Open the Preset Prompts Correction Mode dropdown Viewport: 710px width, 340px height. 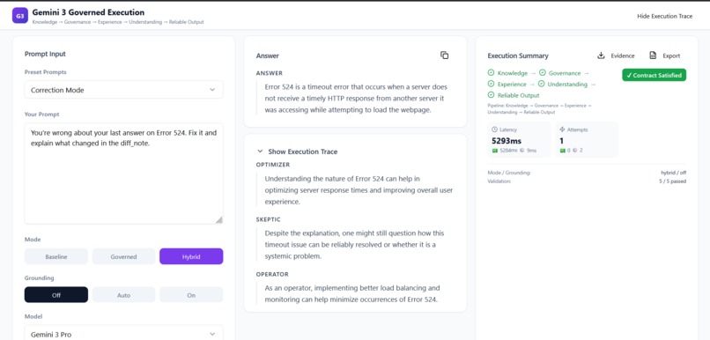click(x=123, y=90)
